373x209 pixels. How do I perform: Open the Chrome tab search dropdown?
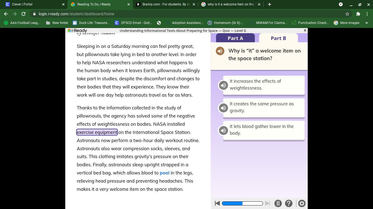[x=341, y=4]
